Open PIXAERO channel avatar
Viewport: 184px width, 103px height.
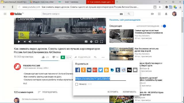click(17, 67)
